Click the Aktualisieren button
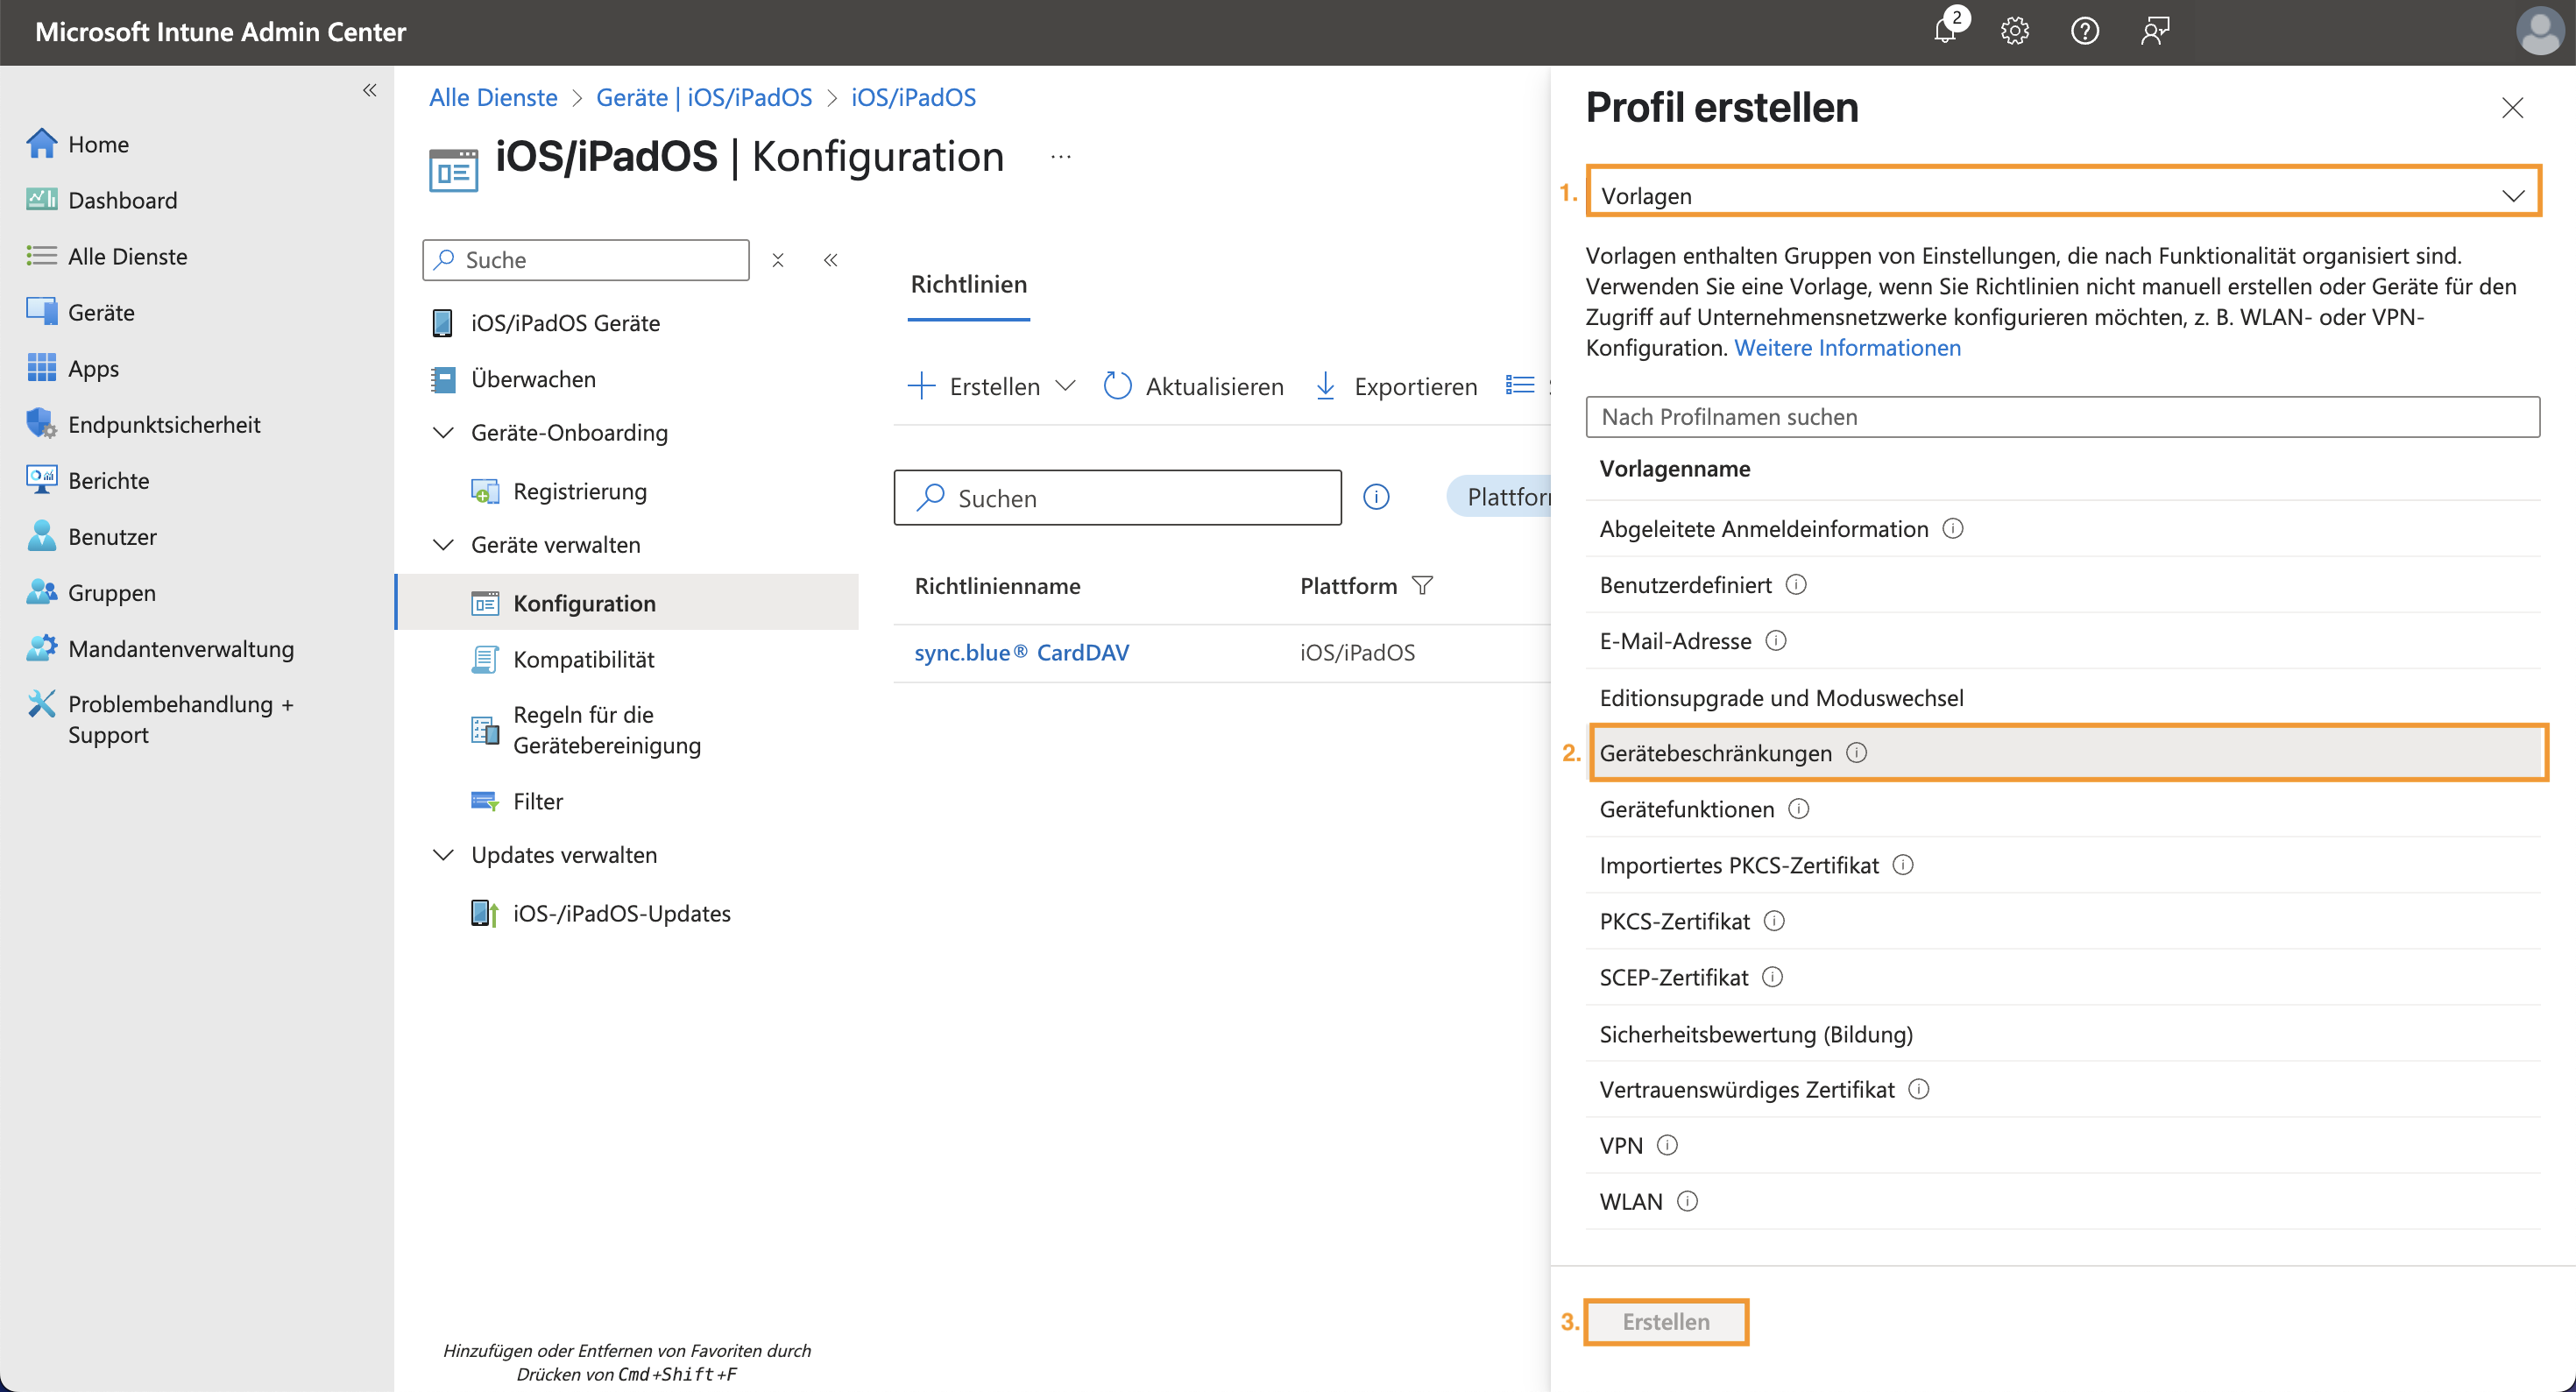 (1194, 386)
